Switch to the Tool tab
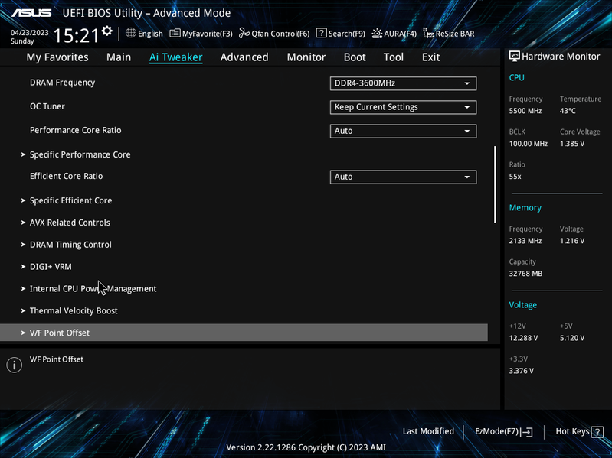The width and height of the screenshot is (612, 458). (x=394, y=57)
